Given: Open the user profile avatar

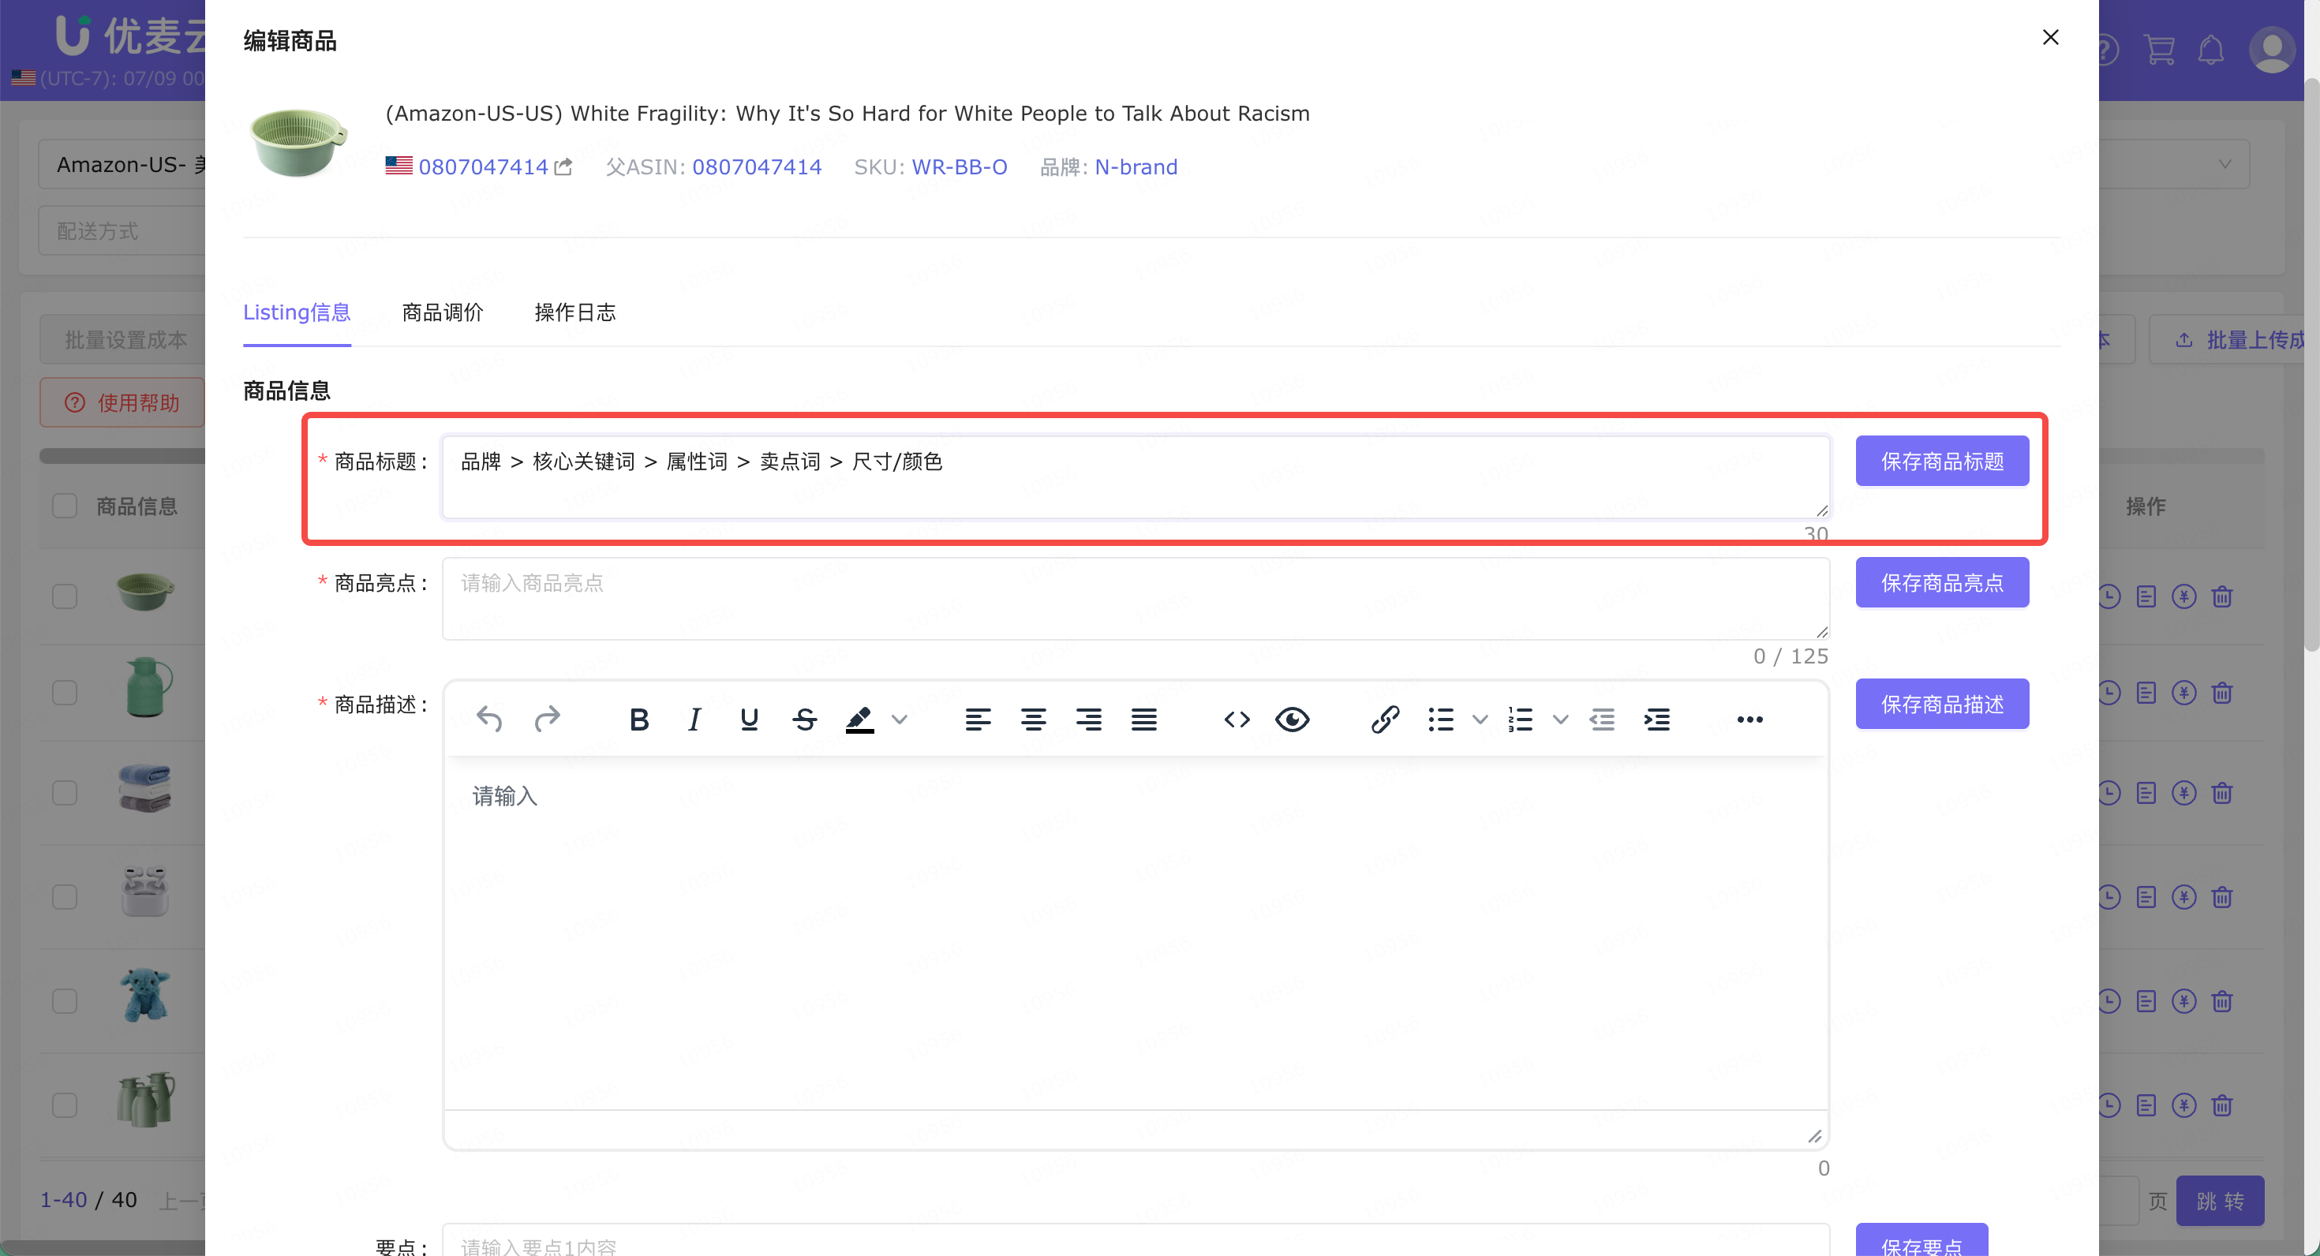Looking at the screenshot, I should coord(2273,50).
